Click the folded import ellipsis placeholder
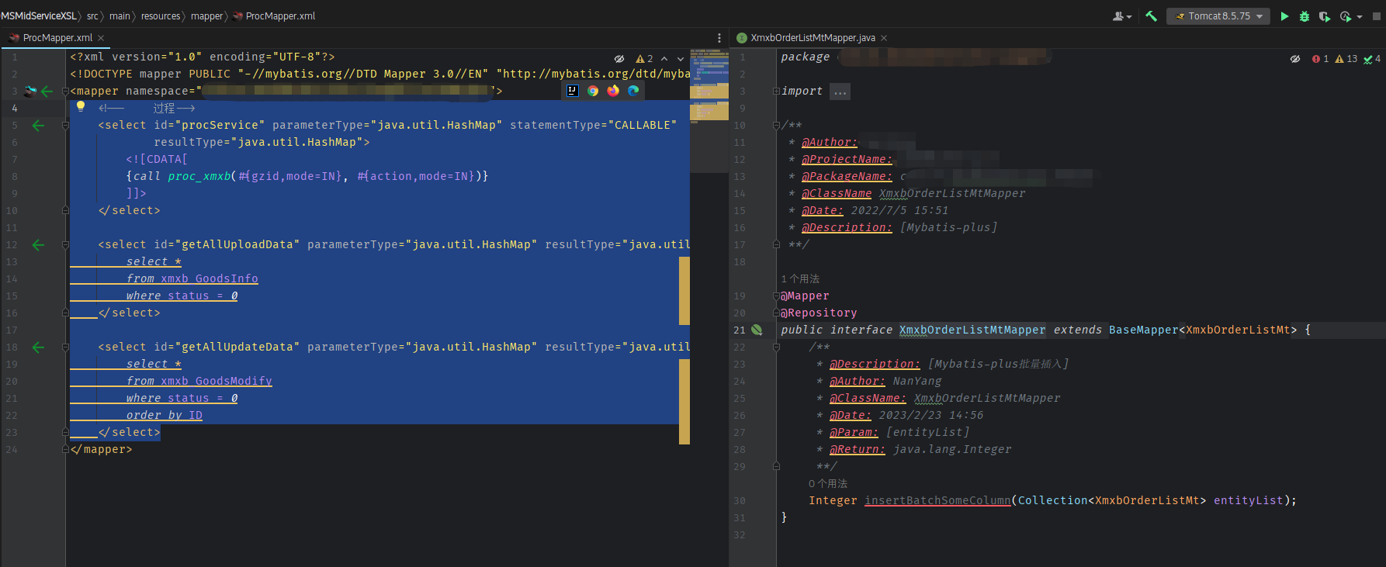 [x=840, y=92]
